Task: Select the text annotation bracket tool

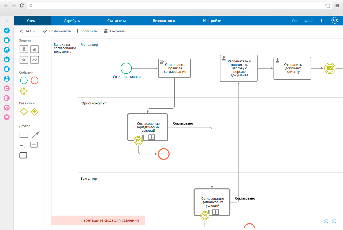Action: click(23, 145)
